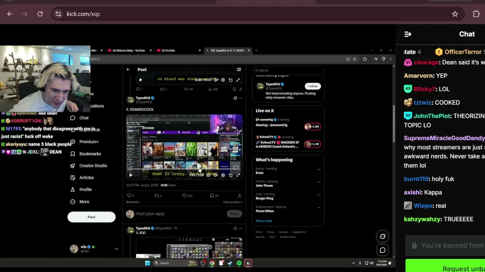Open reader view icon in Post header

239,70
